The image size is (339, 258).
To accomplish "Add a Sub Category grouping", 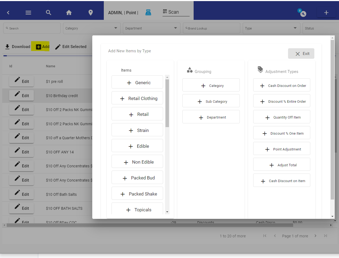I will (211, 101).
